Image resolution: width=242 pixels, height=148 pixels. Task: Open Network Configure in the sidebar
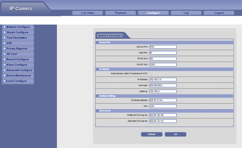click(18, 27)
